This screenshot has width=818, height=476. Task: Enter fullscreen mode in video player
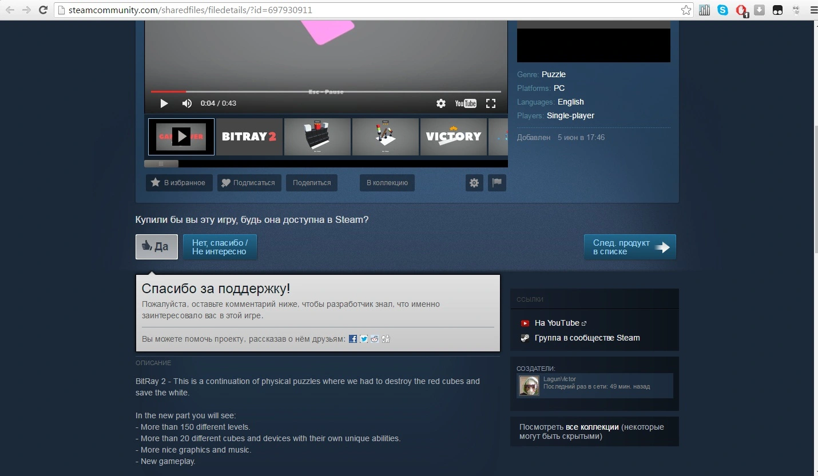491,103
